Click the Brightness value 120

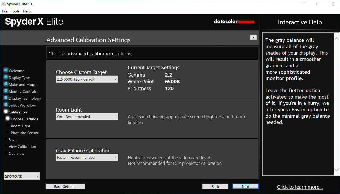pos(169,89)
